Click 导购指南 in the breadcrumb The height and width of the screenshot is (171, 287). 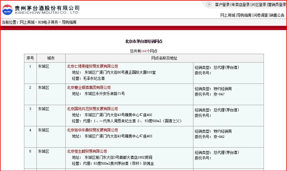(x=69, y=22)
